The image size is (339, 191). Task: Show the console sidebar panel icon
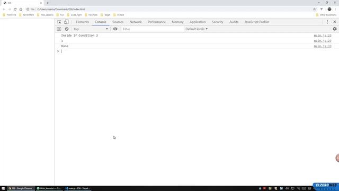[59, 29]
